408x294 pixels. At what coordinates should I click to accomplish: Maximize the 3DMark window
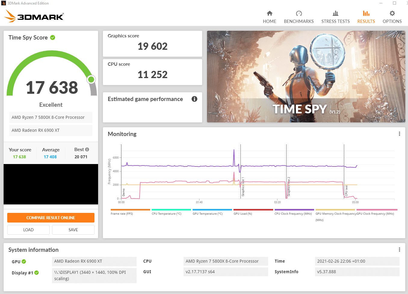[x=394, y=3]
